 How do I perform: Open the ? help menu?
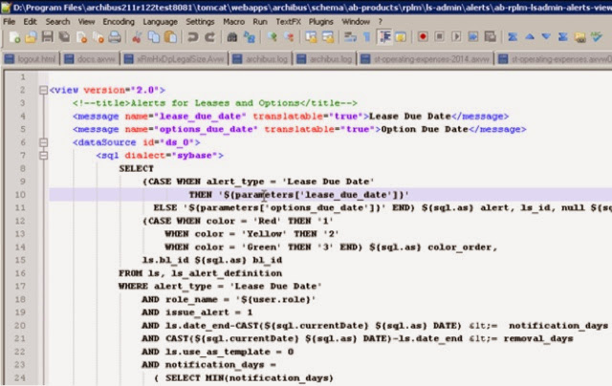381,22
